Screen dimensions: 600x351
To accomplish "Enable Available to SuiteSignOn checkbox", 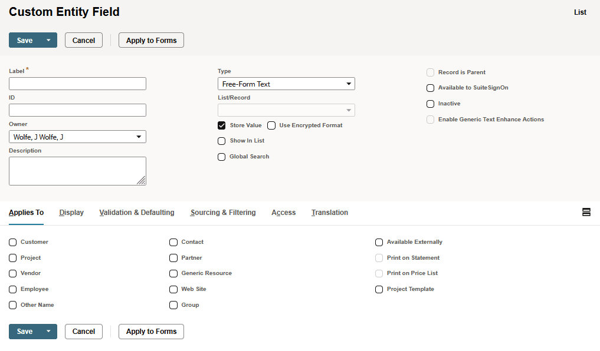I will [x=431, y=88].
